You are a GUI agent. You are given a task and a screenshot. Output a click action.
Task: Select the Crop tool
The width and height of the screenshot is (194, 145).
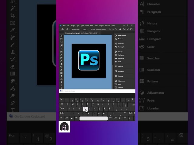pyautogui.click(x=61, y=49)
